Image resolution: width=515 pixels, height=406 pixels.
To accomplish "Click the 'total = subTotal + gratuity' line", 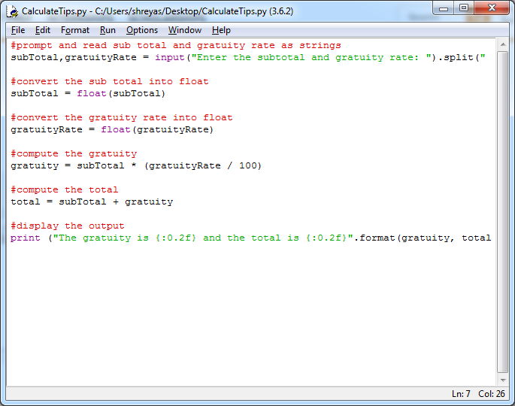I will (92, 202).
